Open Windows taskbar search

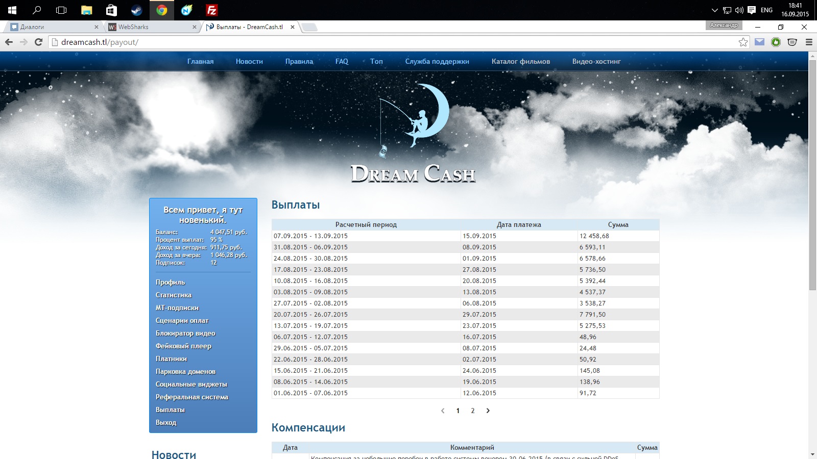[37, 10]
